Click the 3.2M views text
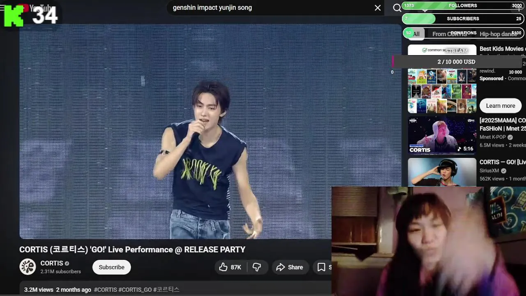The width and height of the screenshot is (526, 296). (39, 290)
